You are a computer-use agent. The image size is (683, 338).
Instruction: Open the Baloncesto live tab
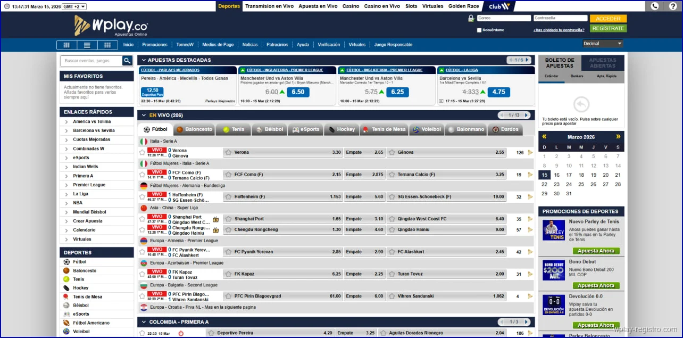194,129
